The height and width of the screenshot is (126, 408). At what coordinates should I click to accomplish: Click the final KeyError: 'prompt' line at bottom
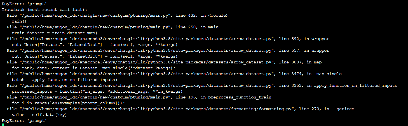pyautogui.click(x=24, y=120)
